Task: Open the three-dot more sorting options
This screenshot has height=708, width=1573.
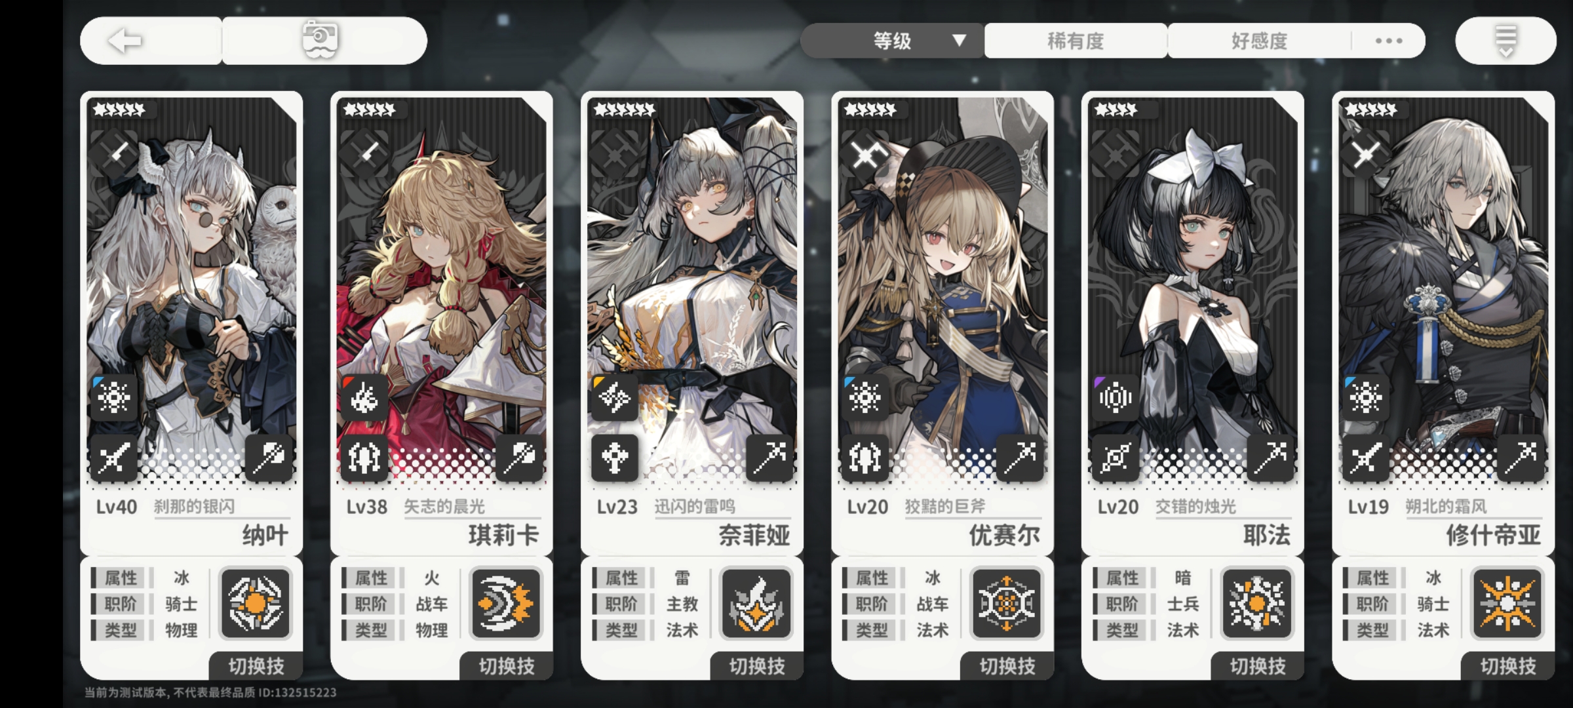Action: point(1388,41)
